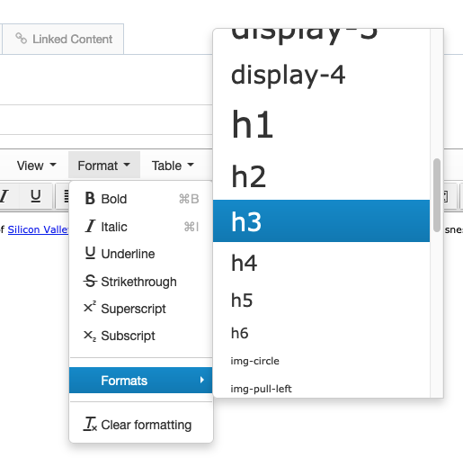Click the ⌘I shortcut label
The width and height of the screenshot is (463, 458).
click(191, 227)
